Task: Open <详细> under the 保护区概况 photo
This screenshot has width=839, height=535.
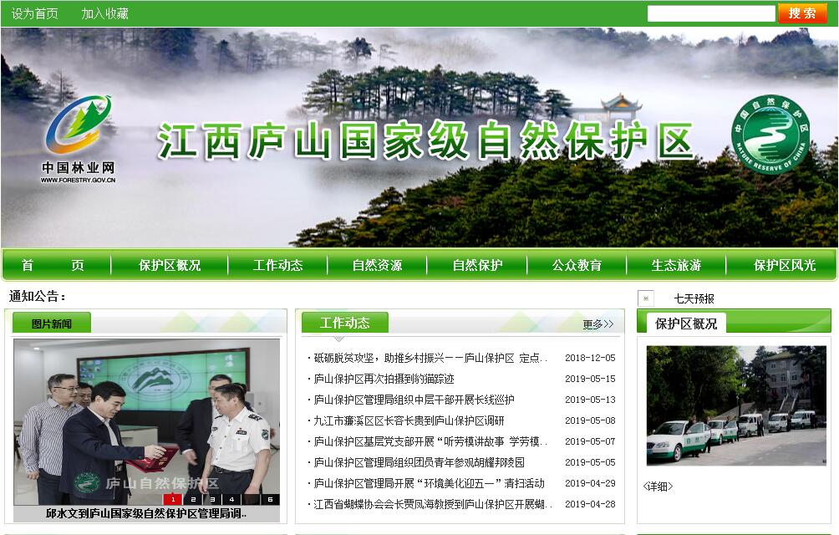Action: point(658,487)
